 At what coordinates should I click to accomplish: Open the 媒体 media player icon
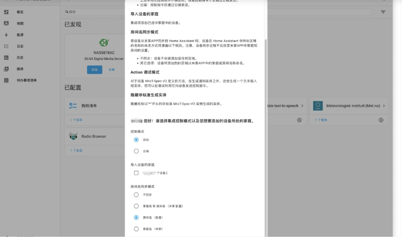[6, 69]
